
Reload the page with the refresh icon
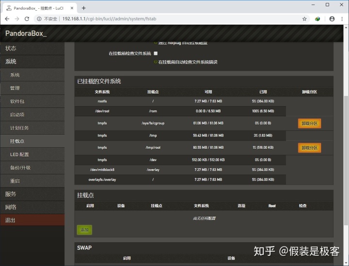point(27,19)
